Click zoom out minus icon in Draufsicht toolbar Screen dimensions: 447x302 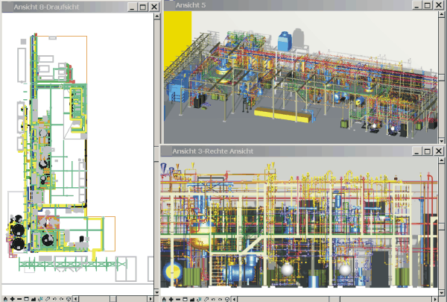[x=19, y=299]
